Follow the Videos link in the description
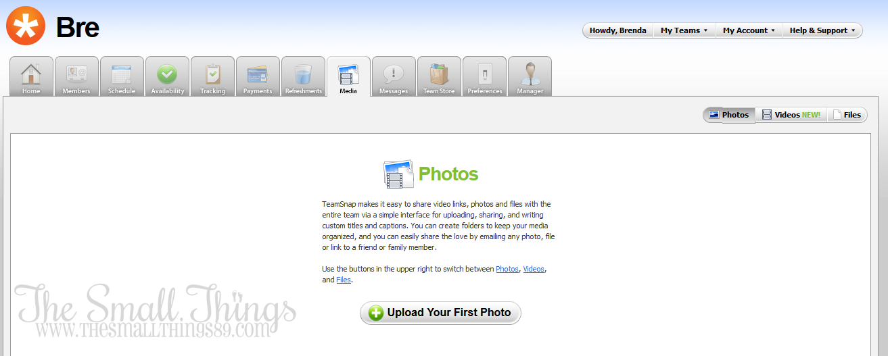888x356 pixels. pyautogui.click(x=534, y=269)
